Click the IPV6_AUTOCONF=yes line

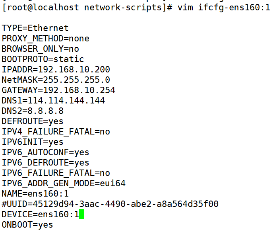[x=45, y=152]
